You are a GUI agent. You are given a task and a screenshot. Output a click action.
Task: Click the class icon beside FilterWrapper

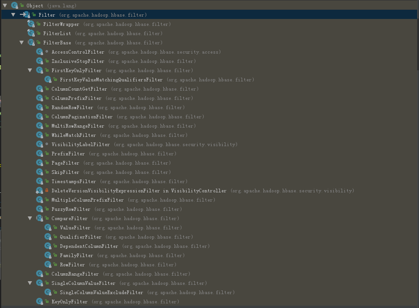coord(31,24)
